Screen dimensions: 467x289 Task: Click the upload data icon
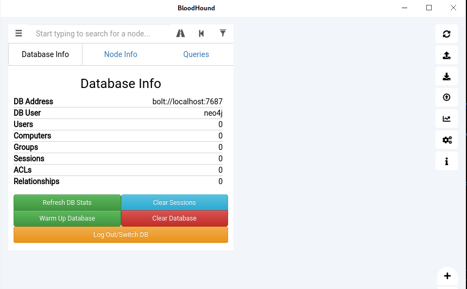446,97
